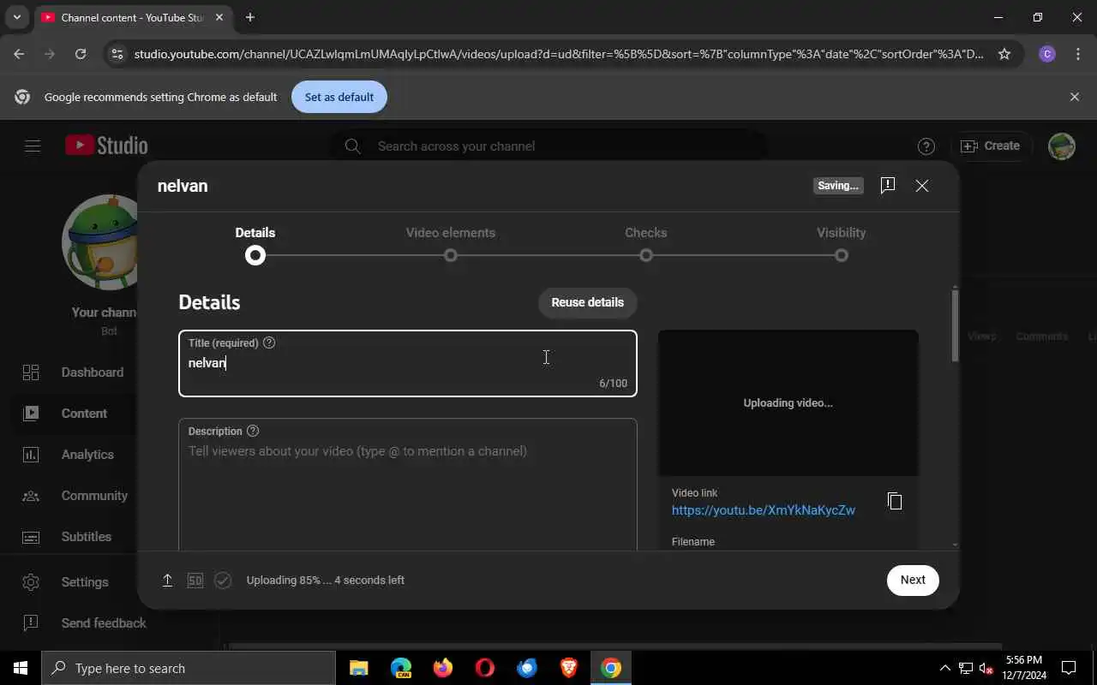1097x685 pixels.
Task: Open the Chrome three-dot menu
Action: (1076, 54)
